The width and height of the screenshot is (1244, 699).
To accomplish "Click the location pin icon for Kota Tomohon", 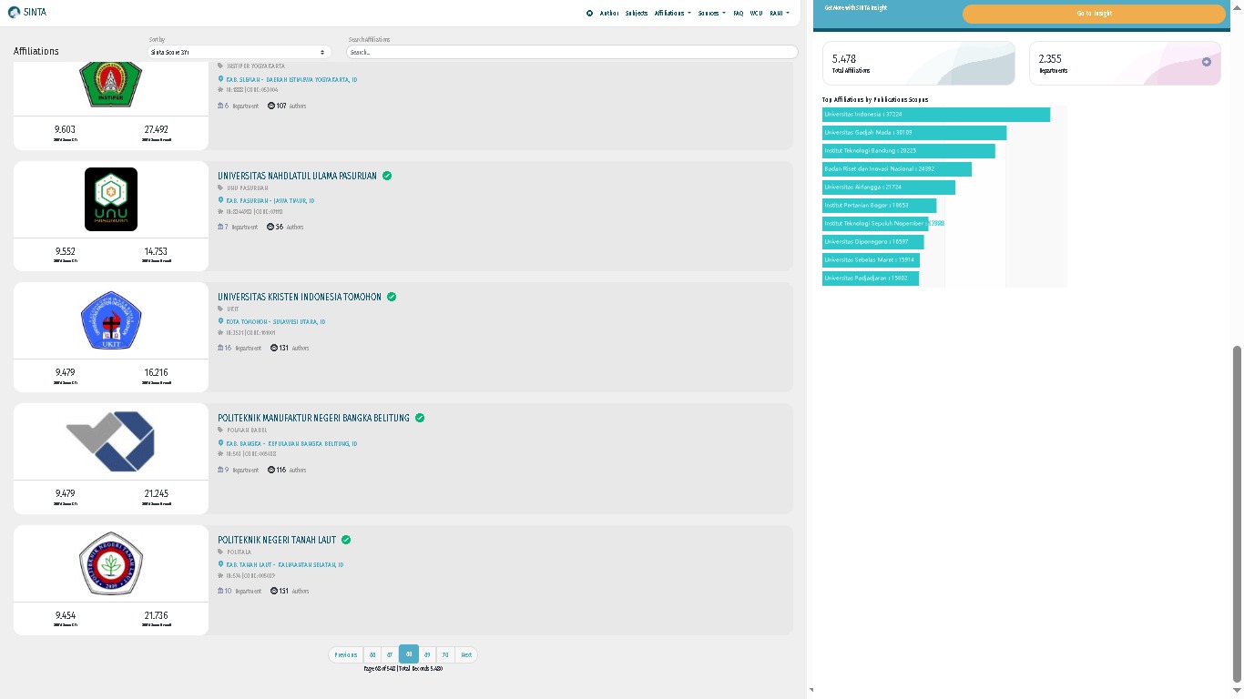I will (220, 321).
